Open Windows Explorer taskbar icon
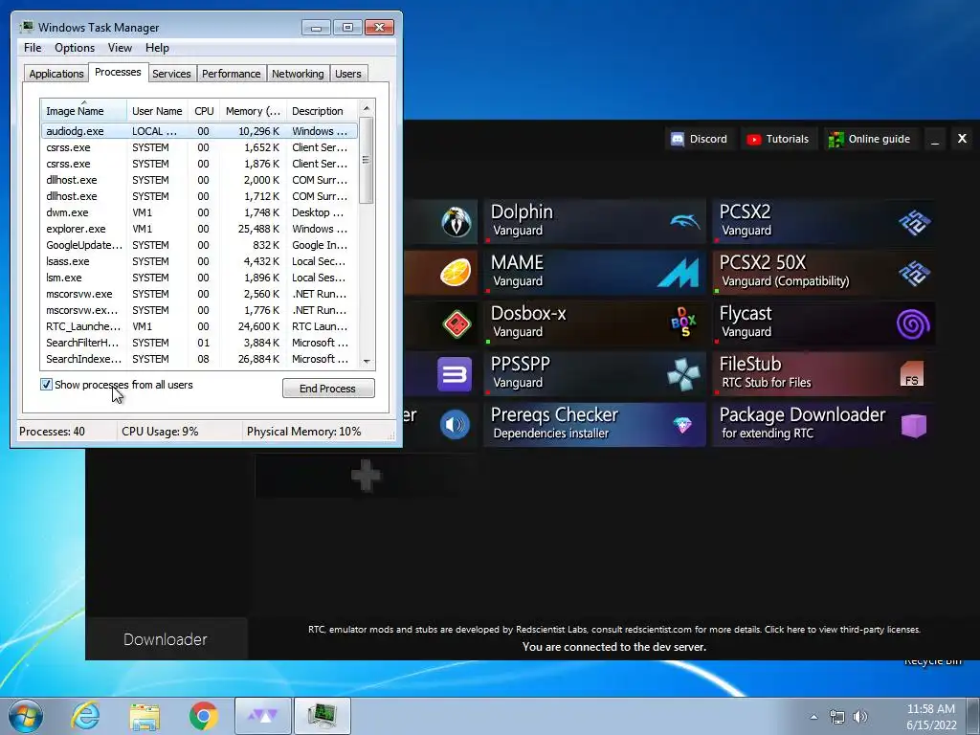The width and height of the screenshot is (980, 735). tap(145, 716)
